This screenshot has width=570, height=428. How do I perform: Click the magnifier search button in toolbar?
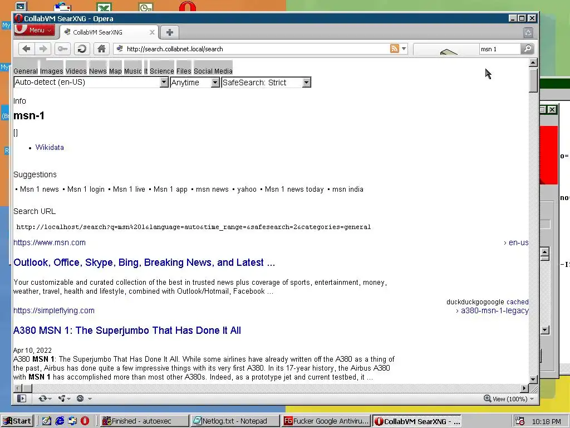(x=527, y=49)
